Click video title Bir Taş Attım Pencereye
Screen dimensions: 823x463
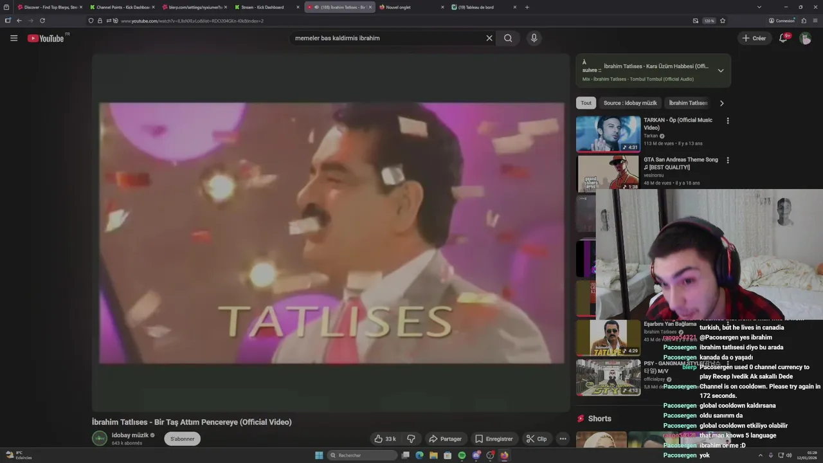tap(192, 422)
